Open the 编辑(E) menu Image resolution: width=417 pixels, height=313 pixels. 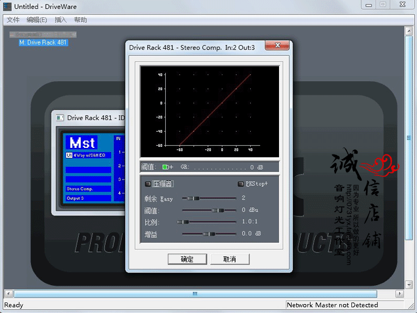pos(37,20)
